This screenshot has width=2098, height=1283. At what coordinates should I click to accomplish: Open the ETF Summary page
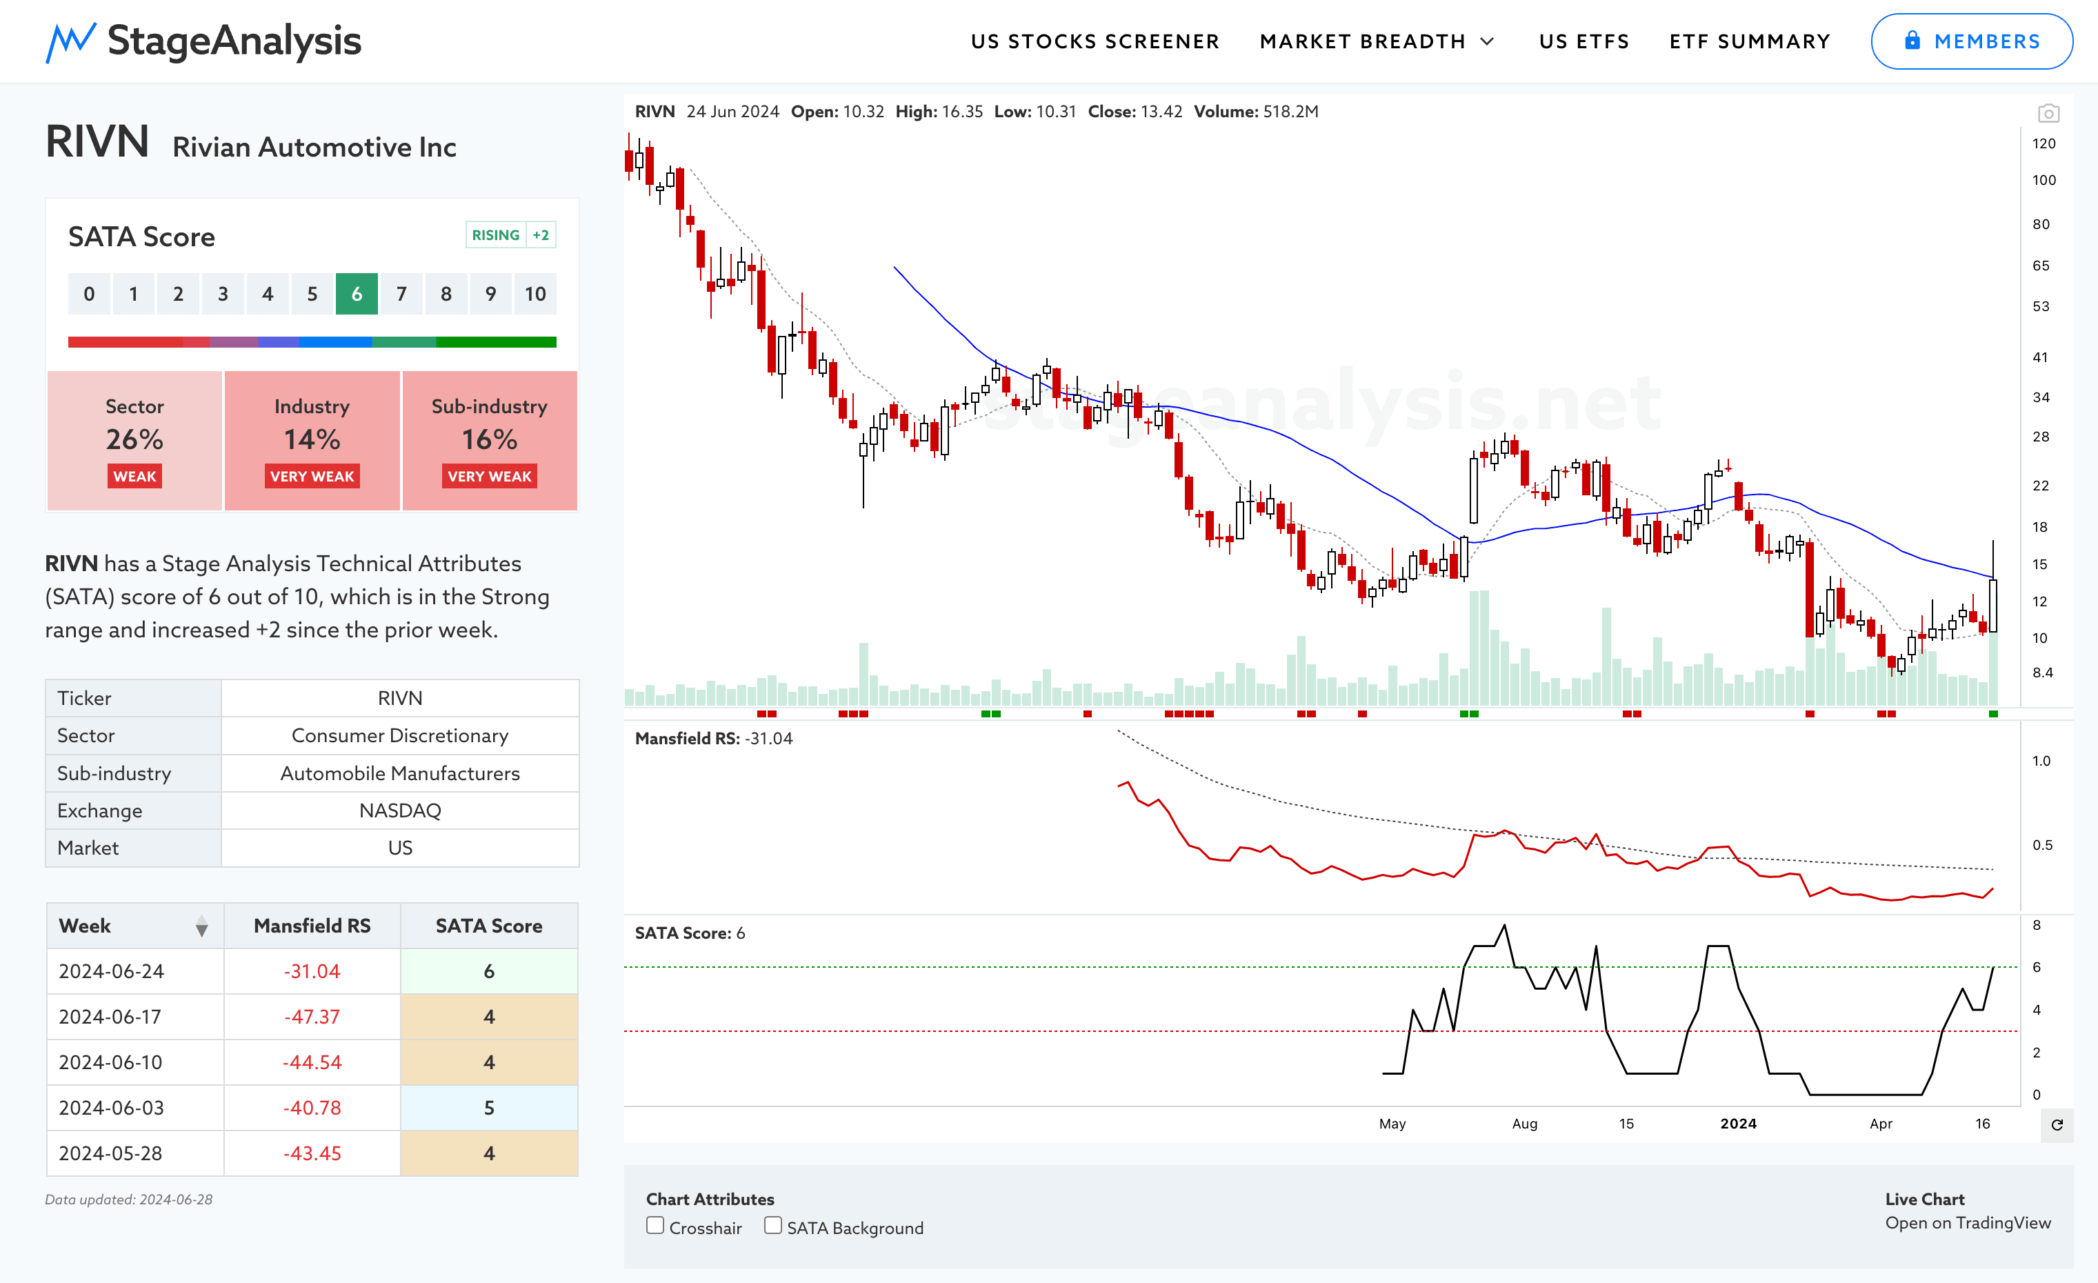tap(1750, 41)
